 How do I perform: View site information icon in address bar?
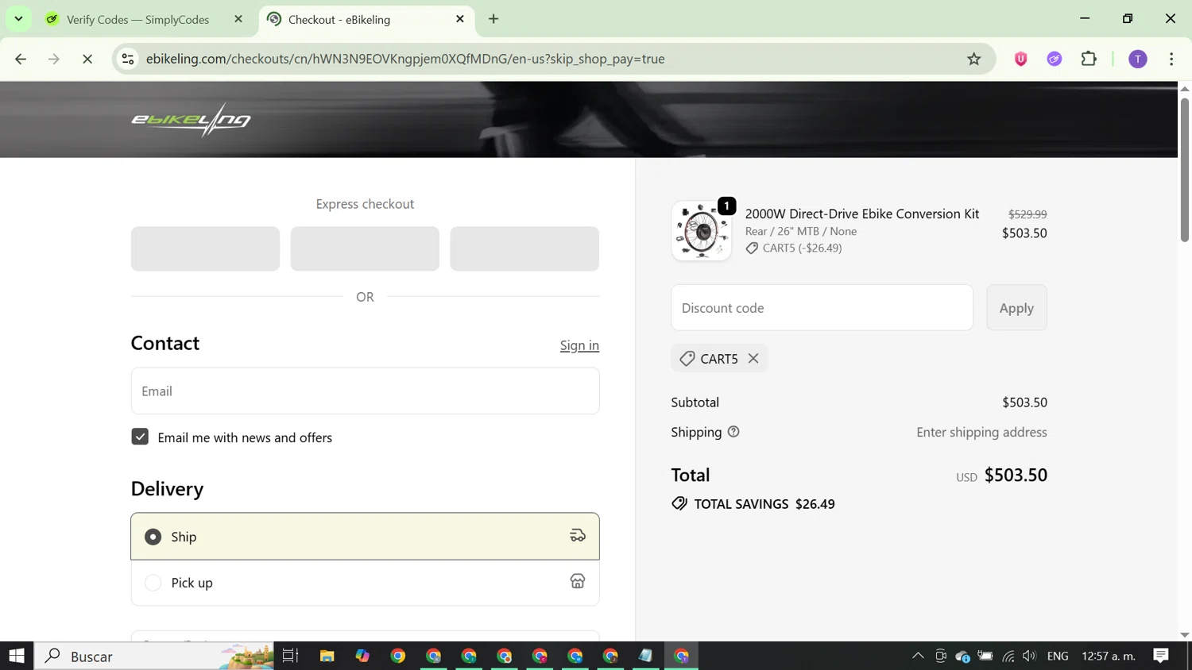pos(128,59)
